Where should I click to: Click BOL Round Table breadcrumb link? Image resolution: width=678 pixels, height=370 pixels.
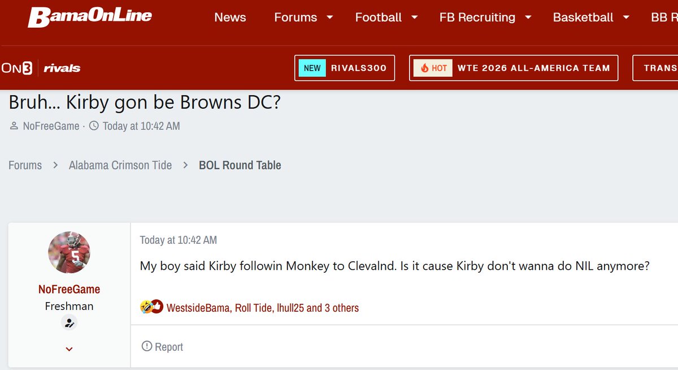[240, 165]
